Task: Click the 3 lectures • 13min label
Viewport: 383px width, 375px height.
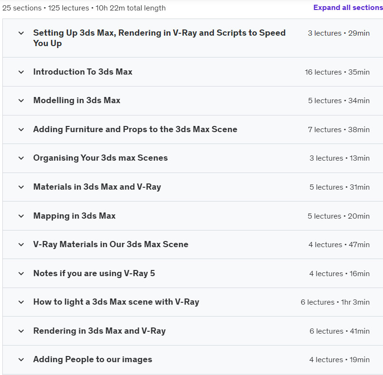Action: coord(340,158)
